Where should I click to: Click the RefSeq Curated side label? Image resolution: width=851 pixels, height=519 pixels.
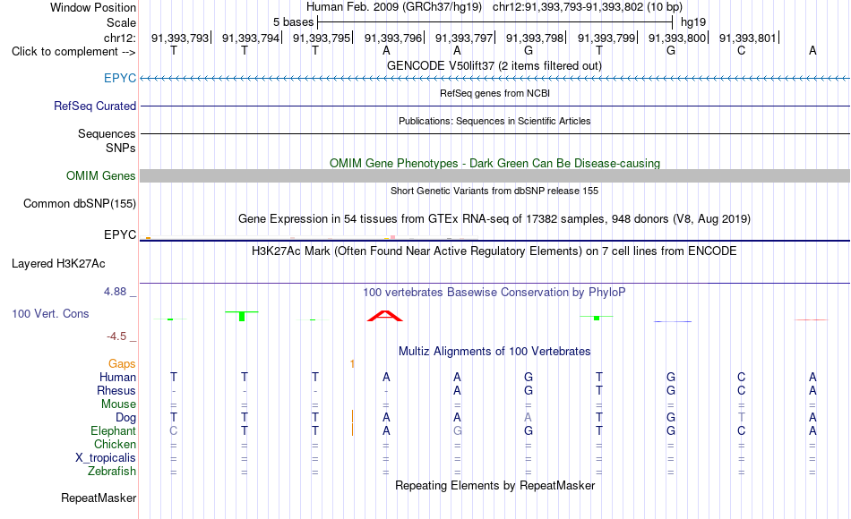(x=95, y=106)
